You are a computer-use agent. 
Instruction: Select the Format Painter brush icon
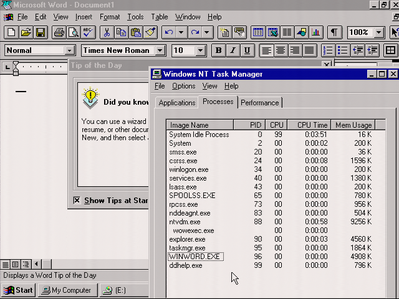(x=150, y=32)
